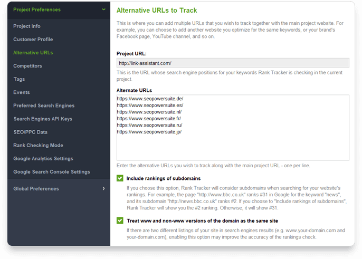Open Google Analytics Settings
Screen dimensions: 362x259
point(43,159)
